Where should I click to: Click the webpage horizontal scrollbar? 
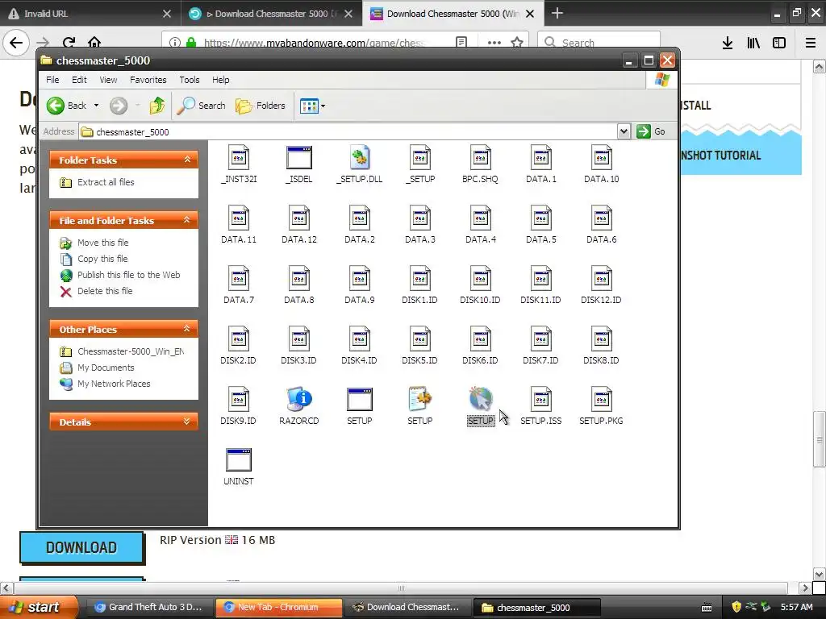(x=401, y=588)
